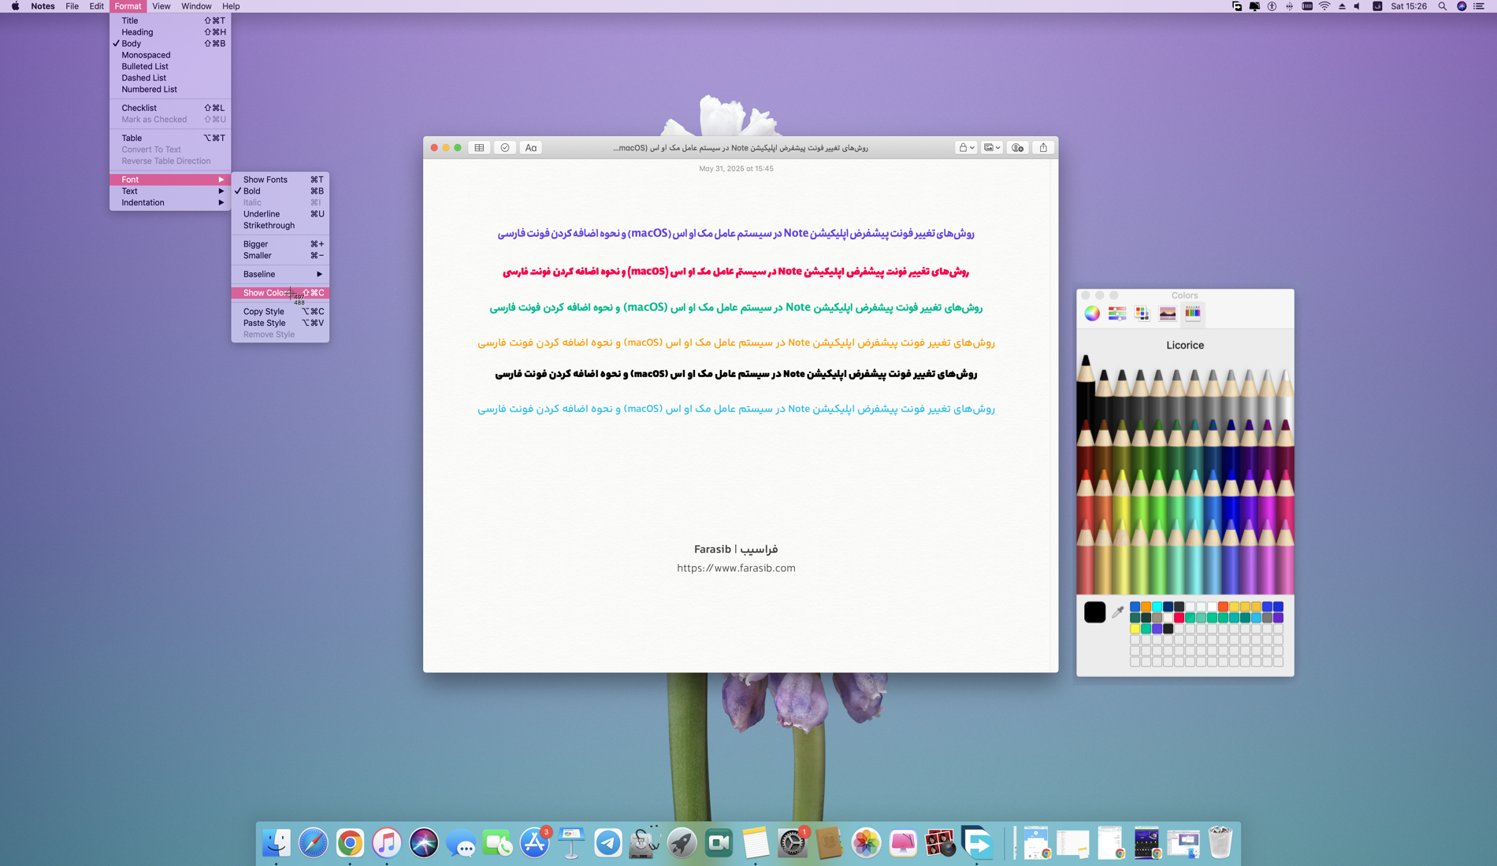Select the color palettes tab in Colors
1497x866 pixels.
(1142, 313)
